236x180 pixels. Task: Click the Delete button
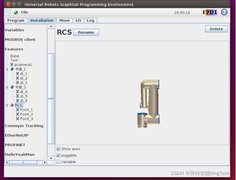pos(216,29)
